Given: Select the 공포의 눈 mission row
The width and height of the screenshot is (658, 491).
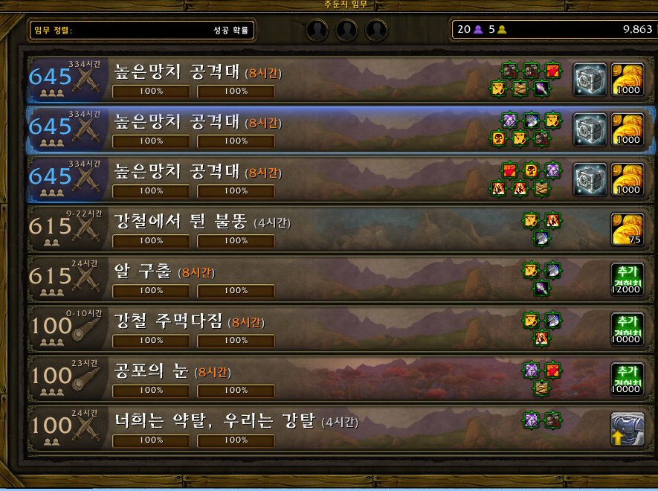Looking at the screenshot, I should point(340,379).
